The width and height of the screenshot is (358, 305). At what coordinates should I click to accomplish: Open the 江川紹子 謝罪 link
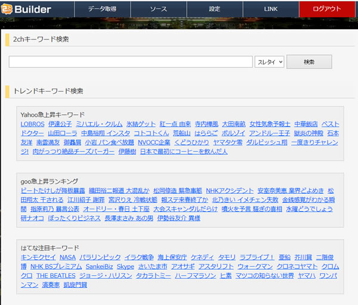coord(86,200)
